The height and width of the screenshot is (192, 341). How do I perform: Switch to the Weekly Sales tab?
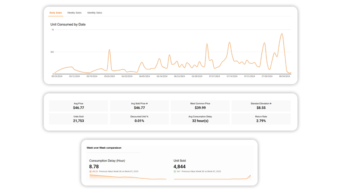pos(74,13)
